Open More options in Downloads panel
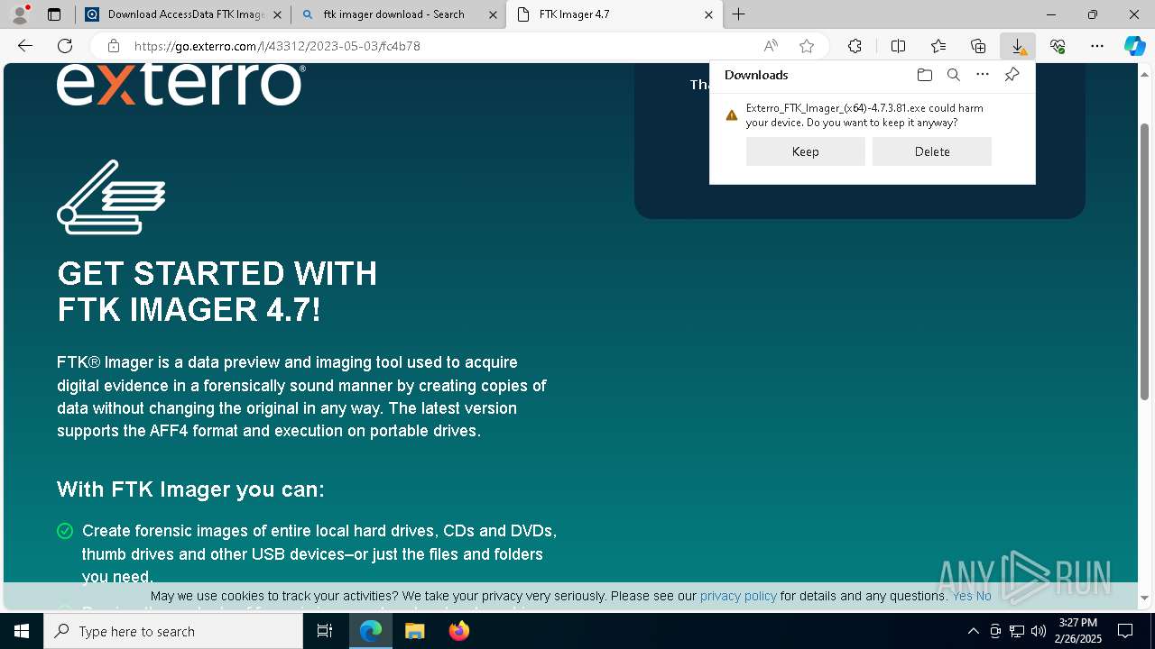This screenshot has width=1155, height=649. 983,75
